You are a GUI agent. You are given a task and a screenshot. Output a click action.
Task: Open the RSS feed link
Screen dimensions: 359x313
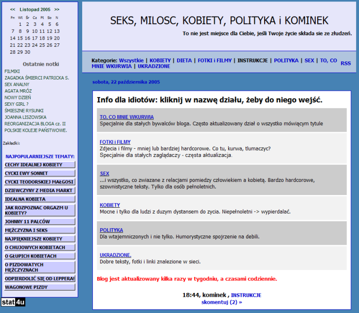point(345,63)
